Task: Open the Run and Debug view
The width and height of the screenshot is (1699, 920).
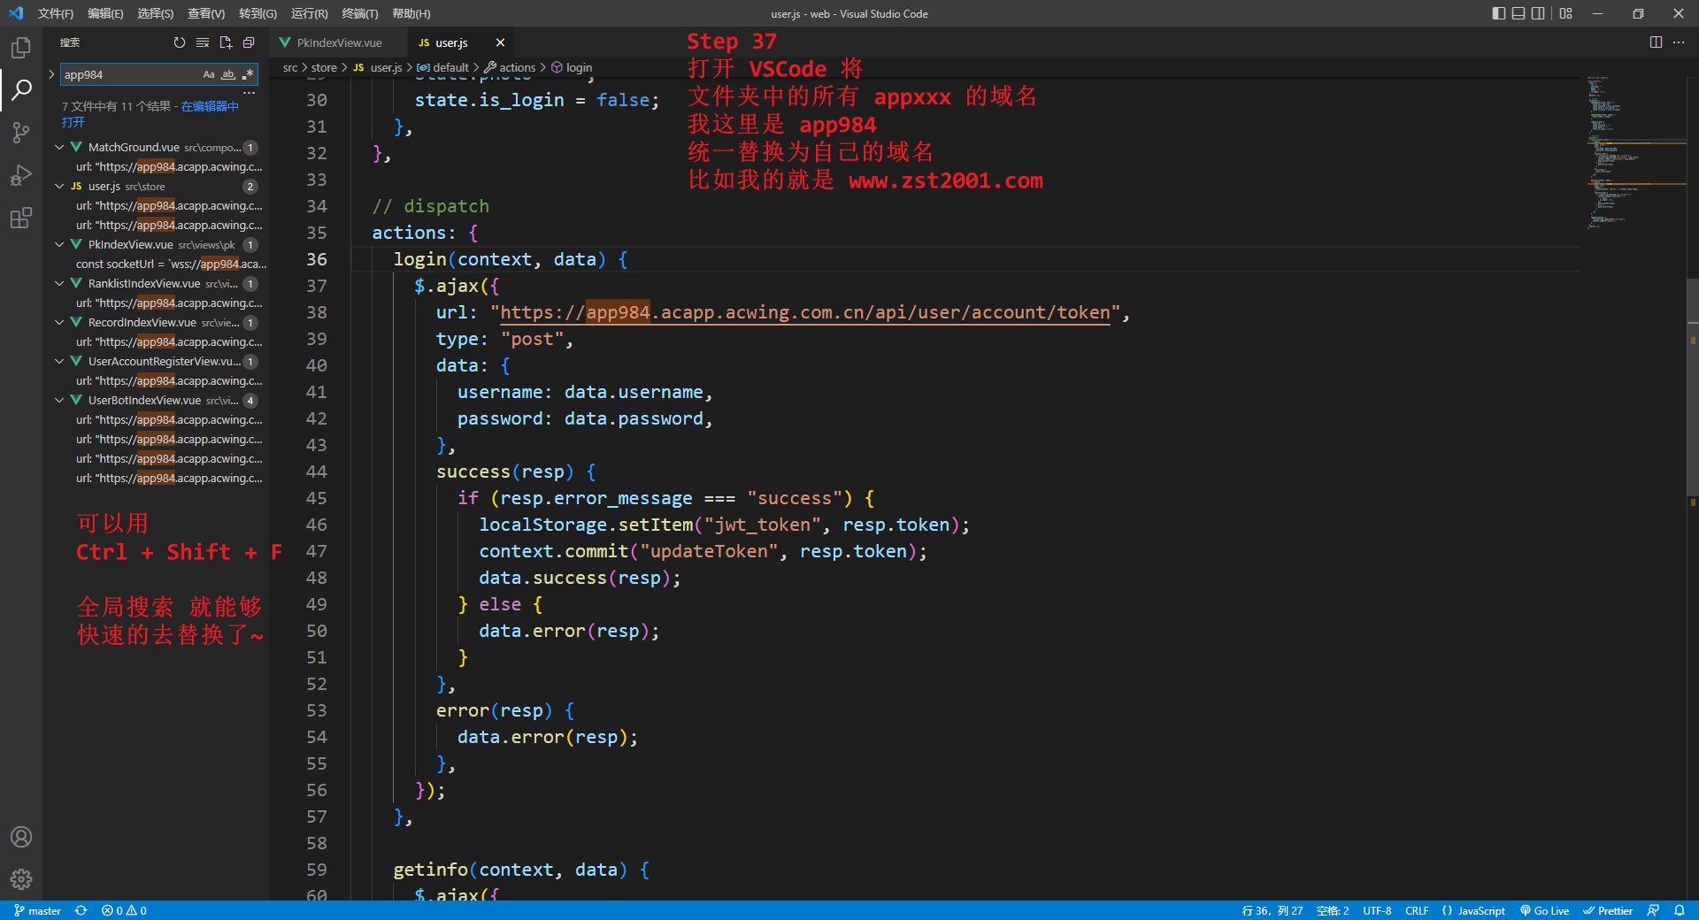Action: pyautogui.click(x=21, y=175)
